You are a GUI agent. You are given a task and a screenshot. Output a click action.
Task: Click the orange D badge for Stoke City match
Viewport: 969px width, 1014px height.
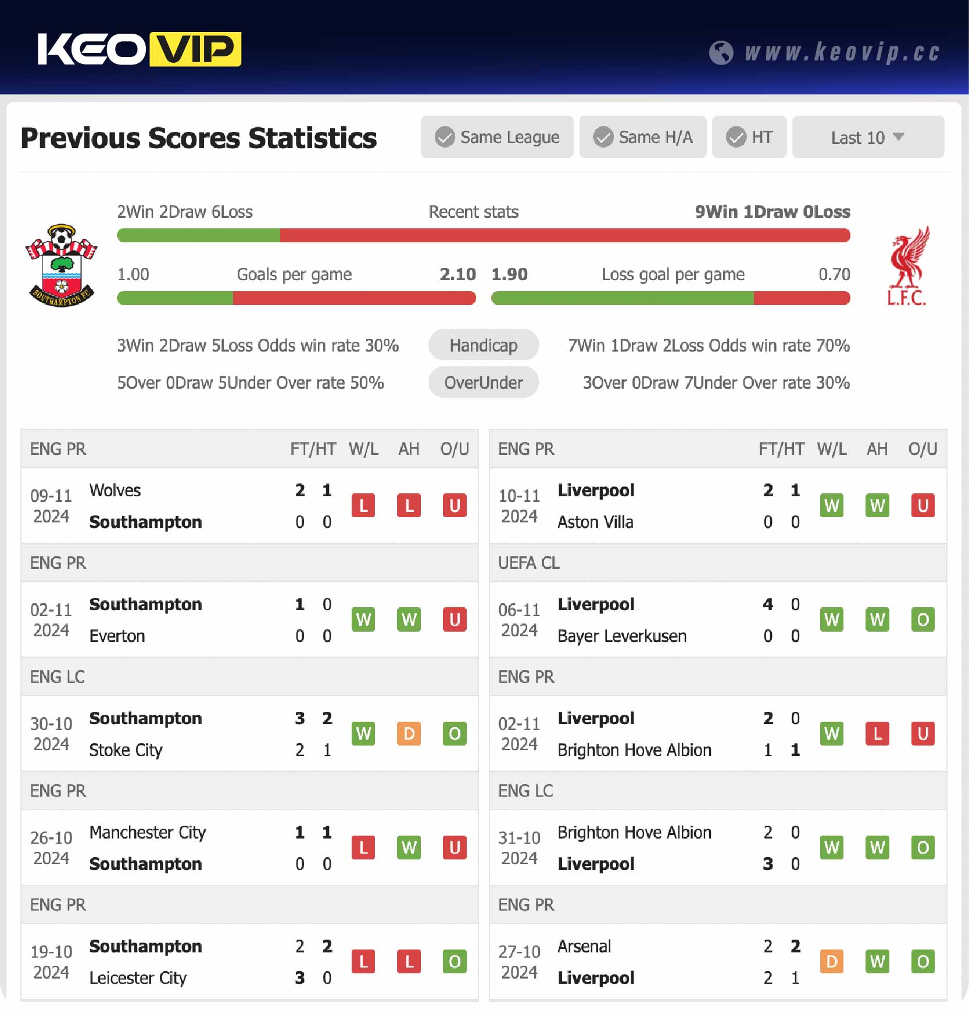point(409,733)
